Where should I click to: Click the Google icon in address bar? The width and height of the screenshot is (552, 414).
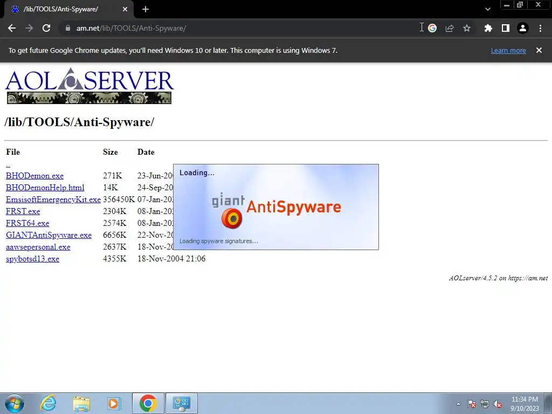(x=432, y=28)
